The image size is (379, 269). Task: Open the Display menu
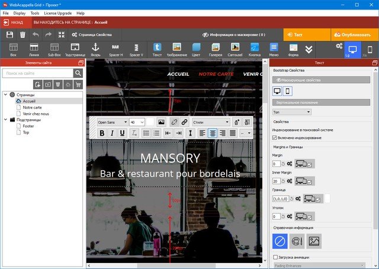pos(20,12)
